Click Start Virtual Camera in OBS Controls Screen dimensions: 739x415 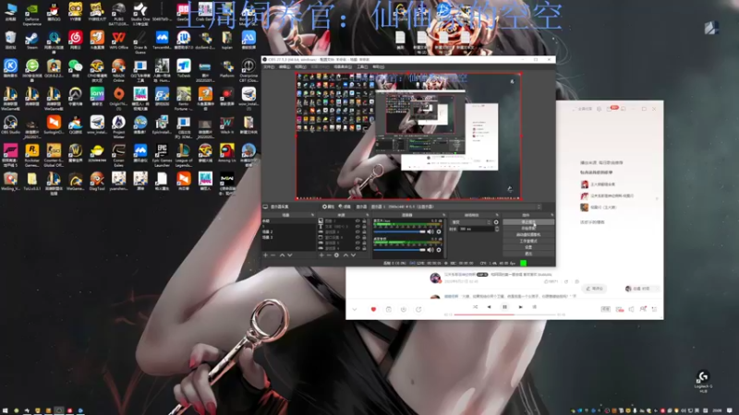pyautogui.click(x=528, y=235)
